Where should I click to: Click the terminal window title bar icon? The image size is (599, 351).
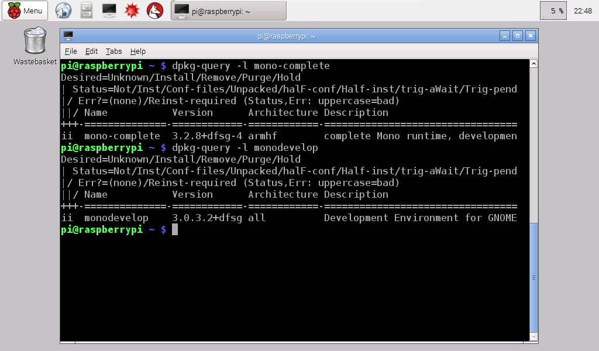68,36
